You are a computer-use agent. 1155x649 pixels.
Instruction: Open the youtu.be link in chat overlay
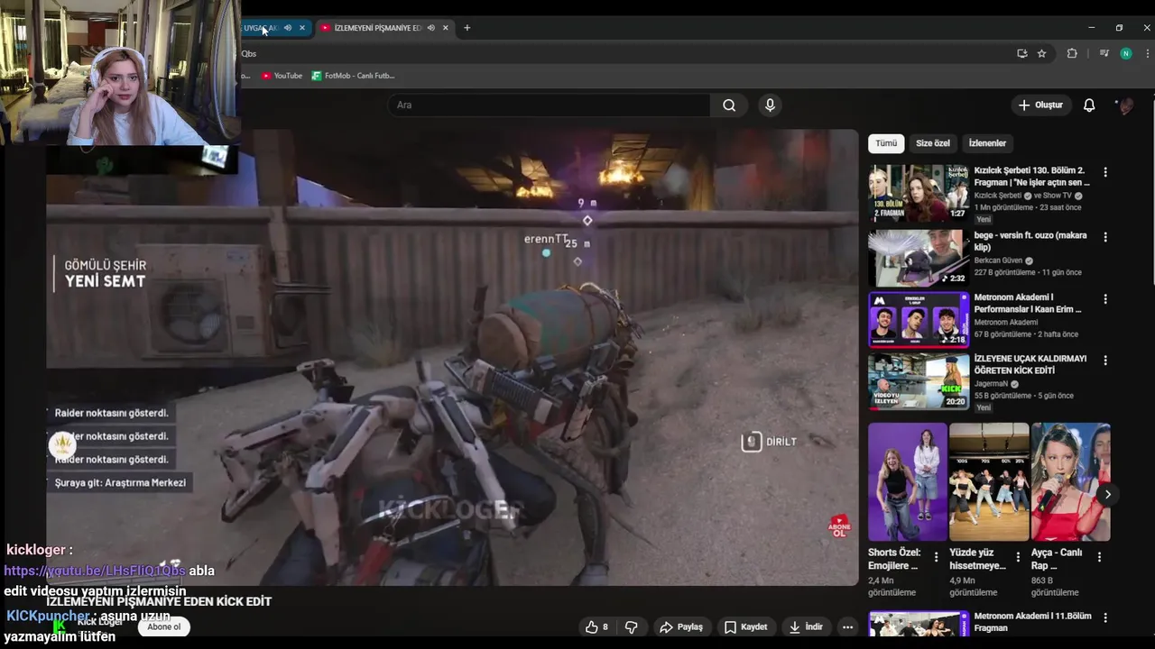[x=95, y=571]
